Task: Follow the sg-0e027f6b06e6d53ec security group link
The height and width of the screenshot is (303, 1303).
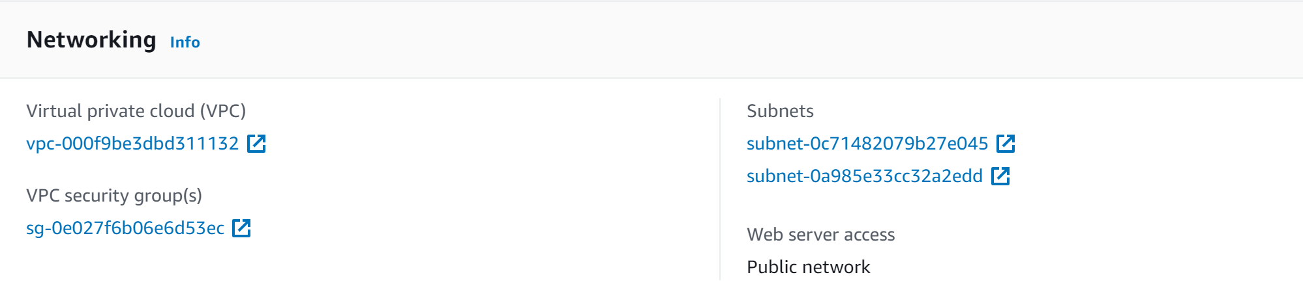Action: (125, 228)
